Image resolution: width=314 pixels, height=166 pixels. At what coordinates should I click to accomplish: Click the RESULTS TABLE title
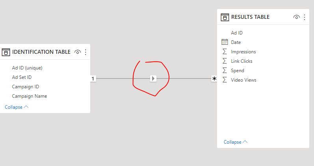250,17
